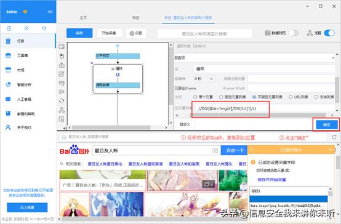
Task: Open 人工客服 in the left sidebar
Action: point(28,99)
